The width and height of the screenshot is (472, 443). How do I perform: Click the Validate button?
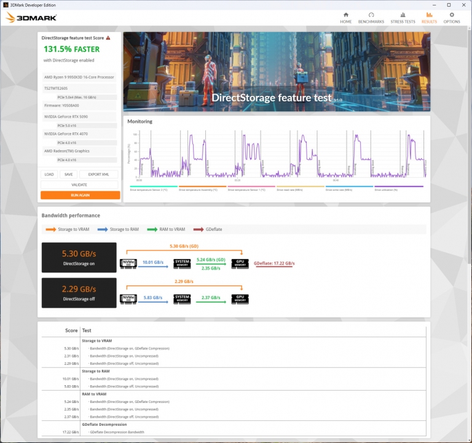pos(80,185)
